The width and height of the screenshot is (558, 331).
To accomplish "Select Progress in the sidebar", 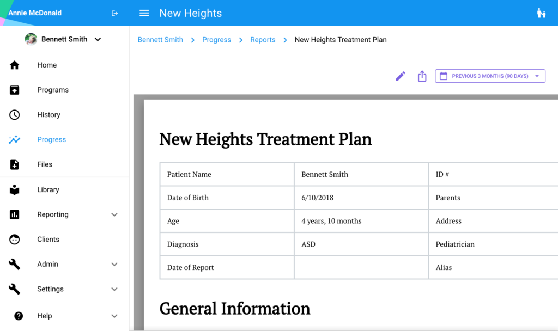I will [x=51, y=140].
